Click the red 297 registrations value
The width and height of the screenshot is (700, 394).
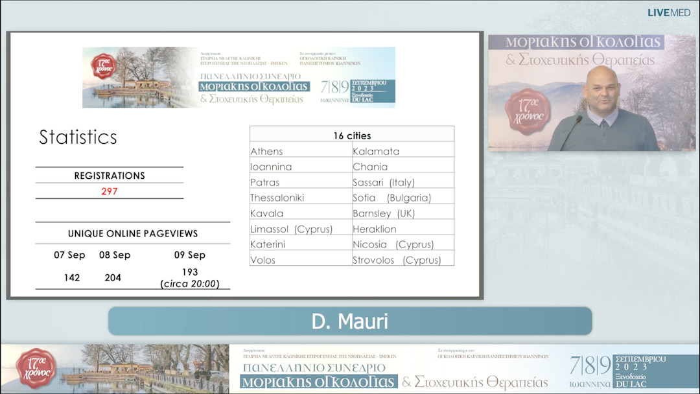click(110, 191)
